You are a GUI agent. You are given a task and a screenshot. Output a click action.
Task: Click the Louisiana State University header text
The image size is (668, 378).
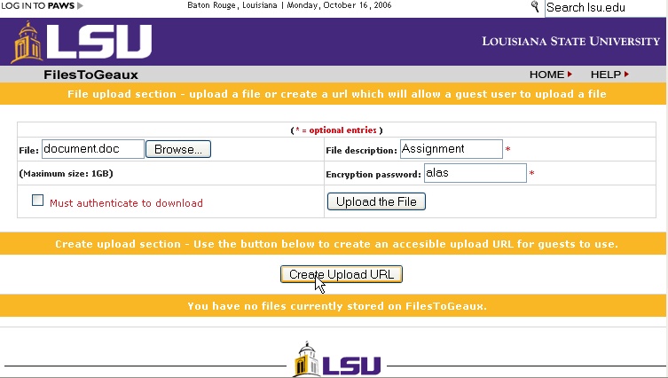tap(571, 42)
